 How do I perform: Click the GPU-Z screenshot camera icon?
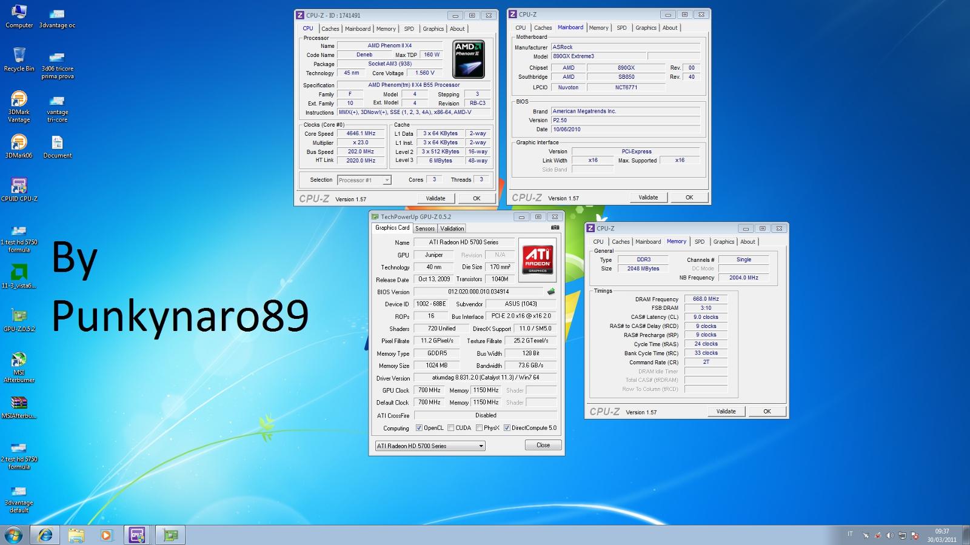[x=555, y=228]
